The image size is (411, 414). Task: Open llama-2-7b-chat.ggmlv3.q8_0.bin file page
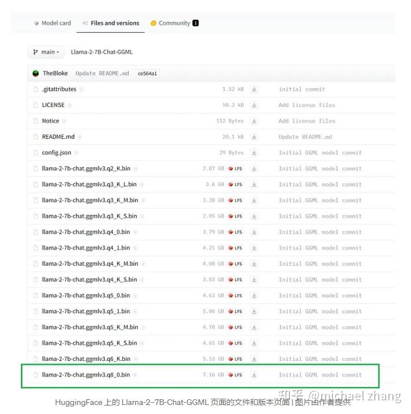click(86, 374)
